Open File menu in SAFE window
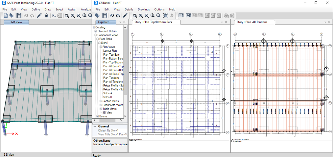 coord(5,9)
